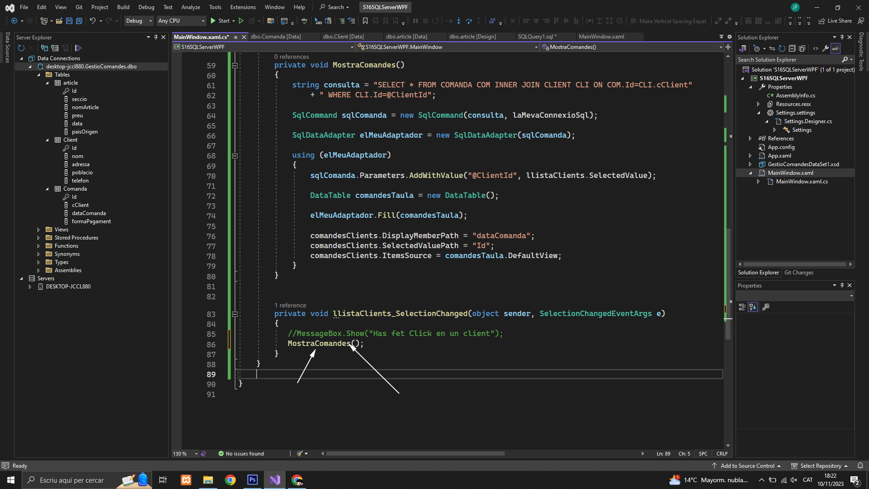This screenshot has height=489, width=869.
Task: Click the Undo toolbar icon
Action: pyautogui.click(x=92, y=21)
